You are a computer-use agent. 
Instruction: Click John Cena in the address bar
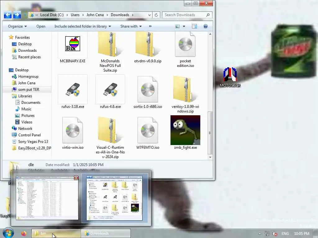pos(95,15)
